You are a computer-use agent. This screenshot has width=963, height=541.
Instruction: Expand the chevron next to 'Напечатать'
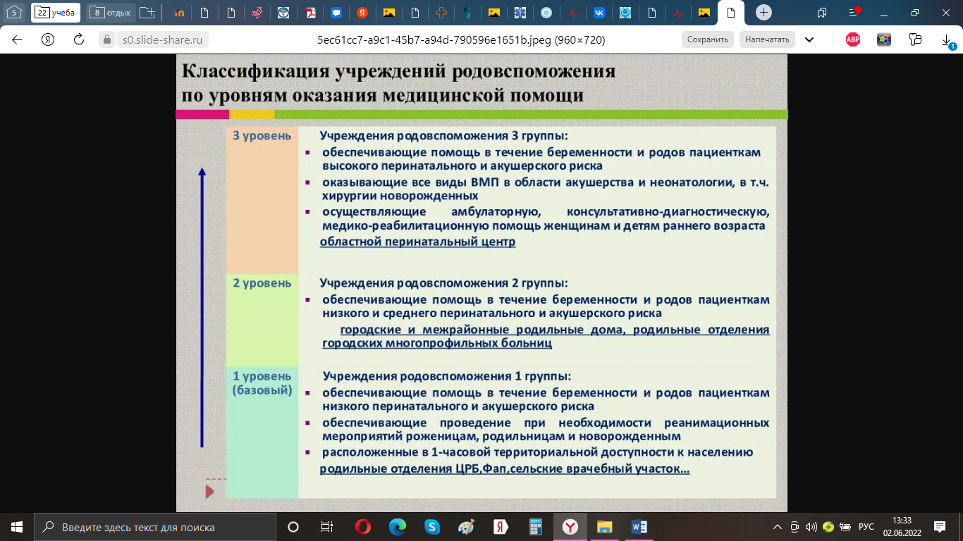coord(809,39)
